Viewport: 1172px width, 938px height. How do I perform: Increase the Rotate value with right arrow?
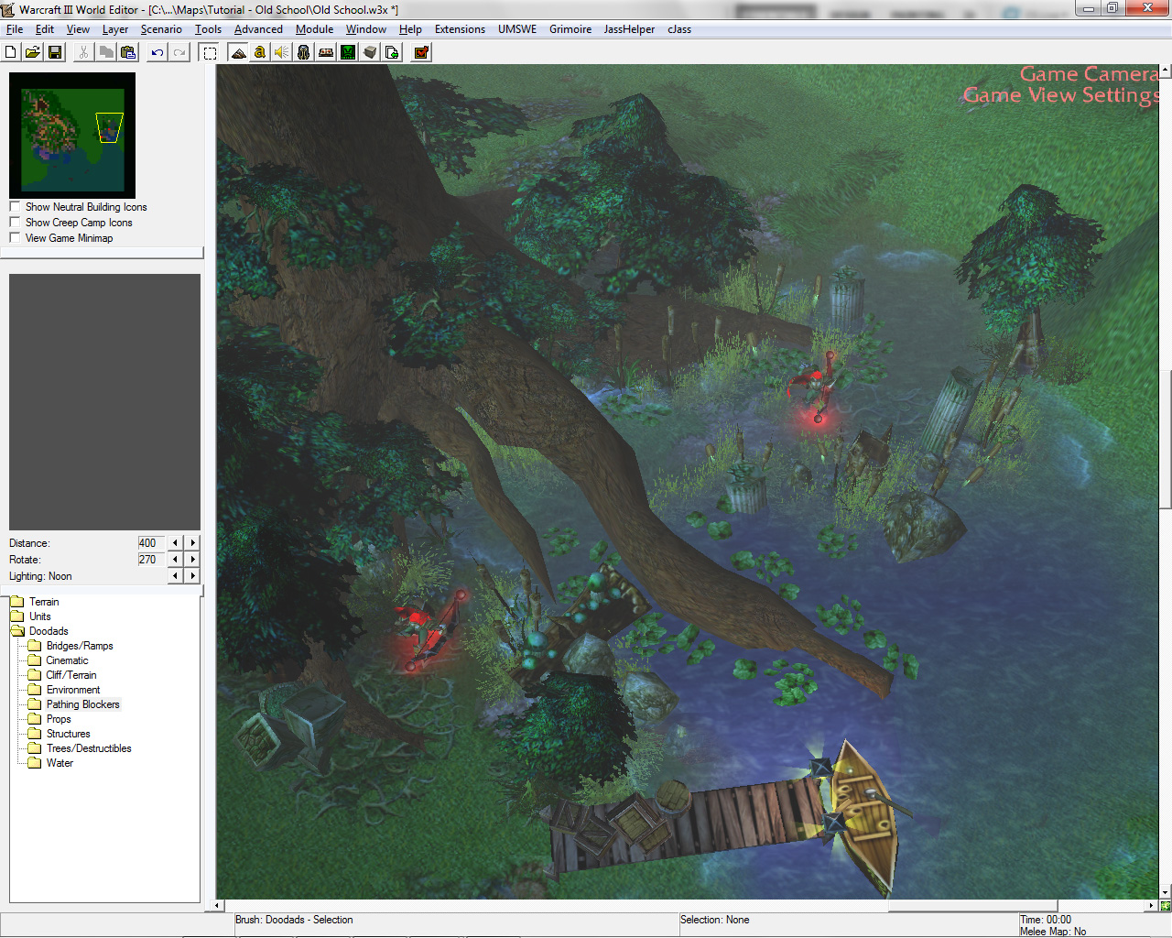(x=192, y=560)
